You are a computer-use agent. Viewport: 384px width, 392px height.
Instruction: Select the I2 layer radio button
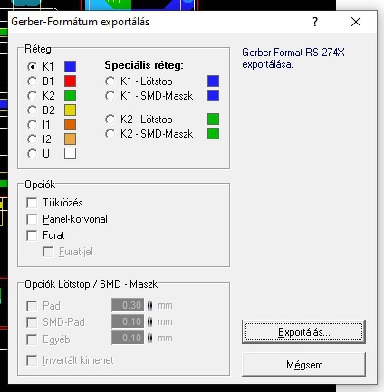[x=32, y=139]
